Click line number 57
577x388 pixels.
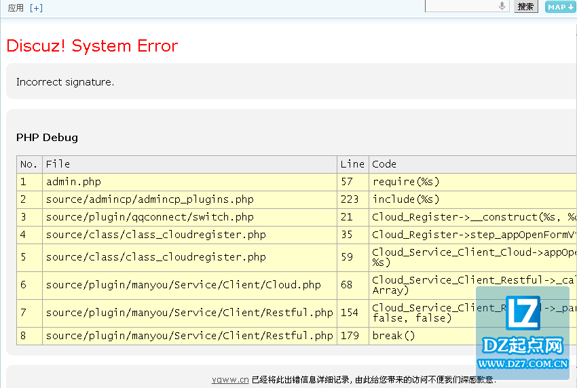[352, 182]
